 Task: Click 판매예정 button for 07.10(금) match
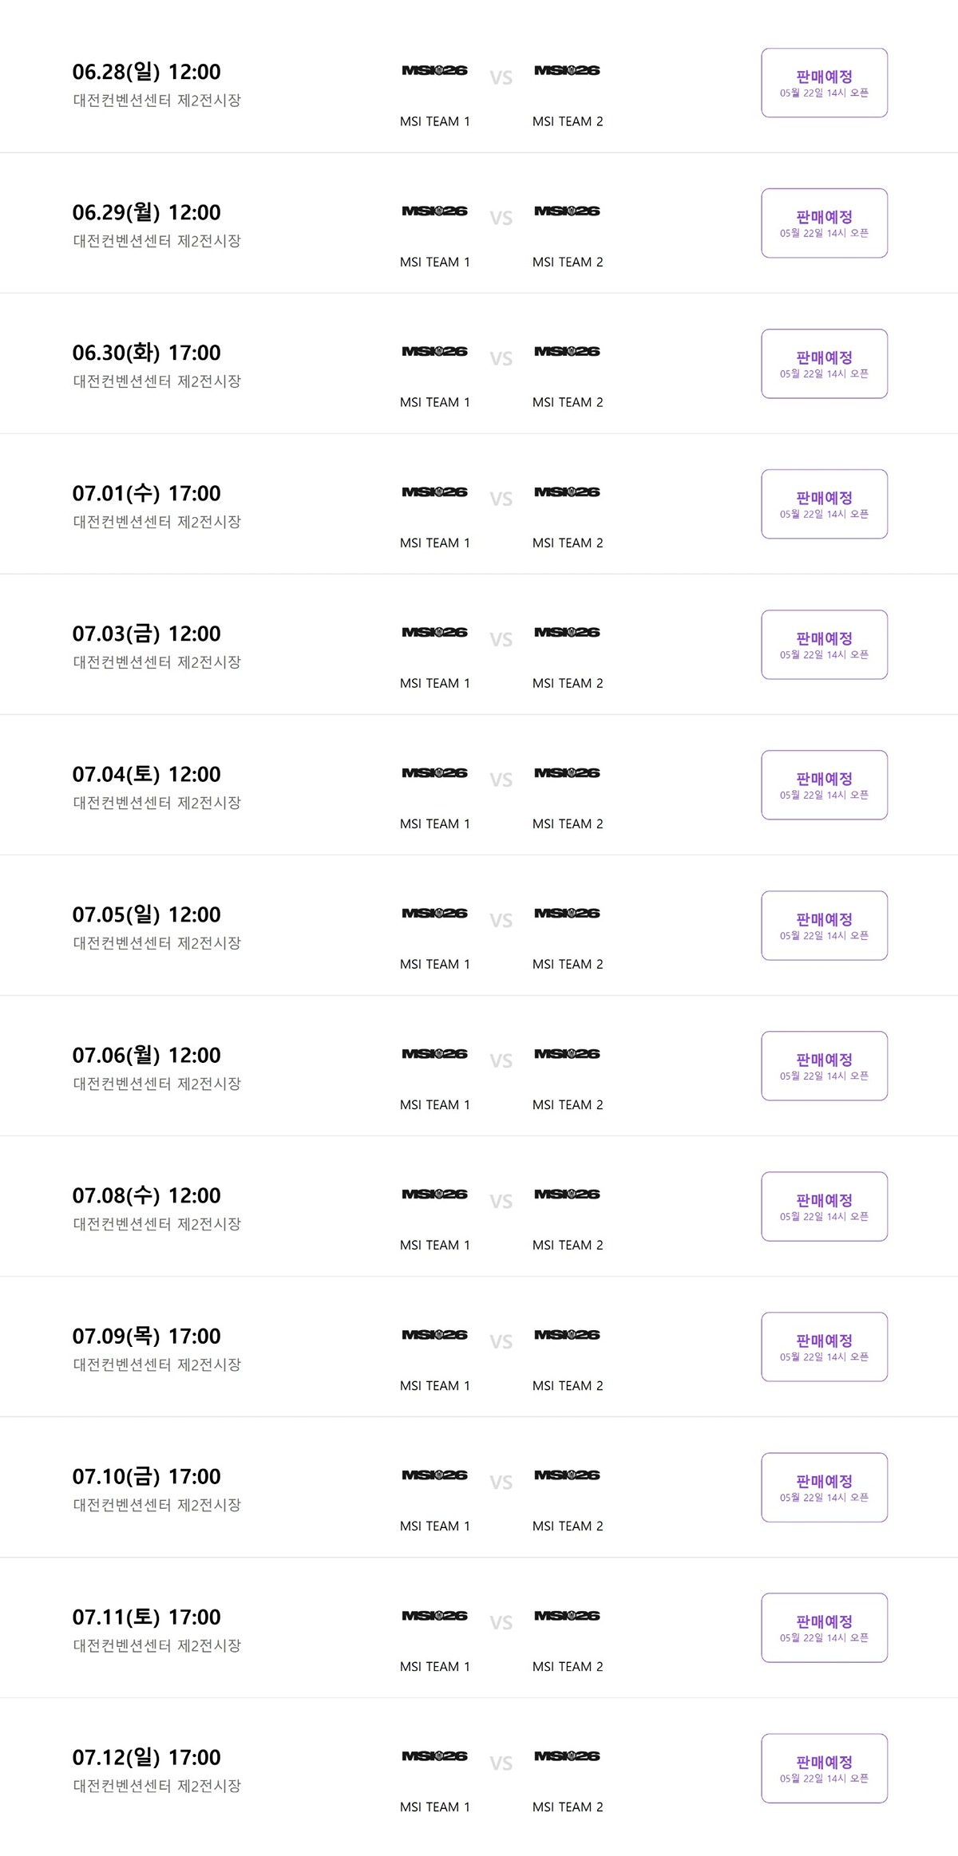(825, 1487)
